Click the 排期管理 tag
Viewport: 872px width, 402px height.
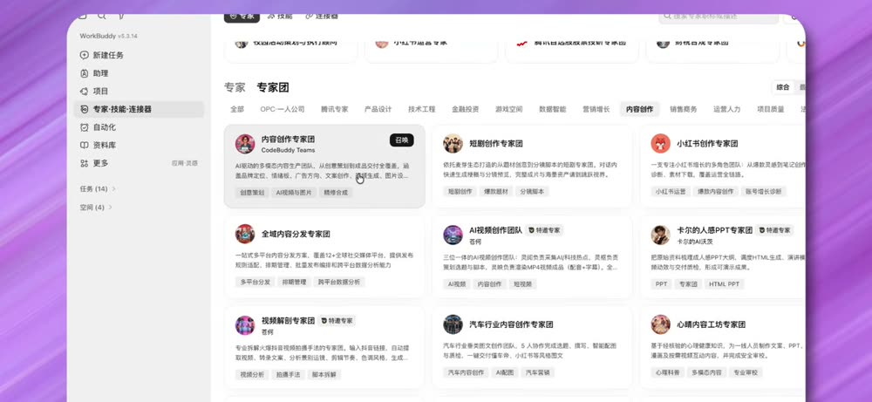click(294, 283)
